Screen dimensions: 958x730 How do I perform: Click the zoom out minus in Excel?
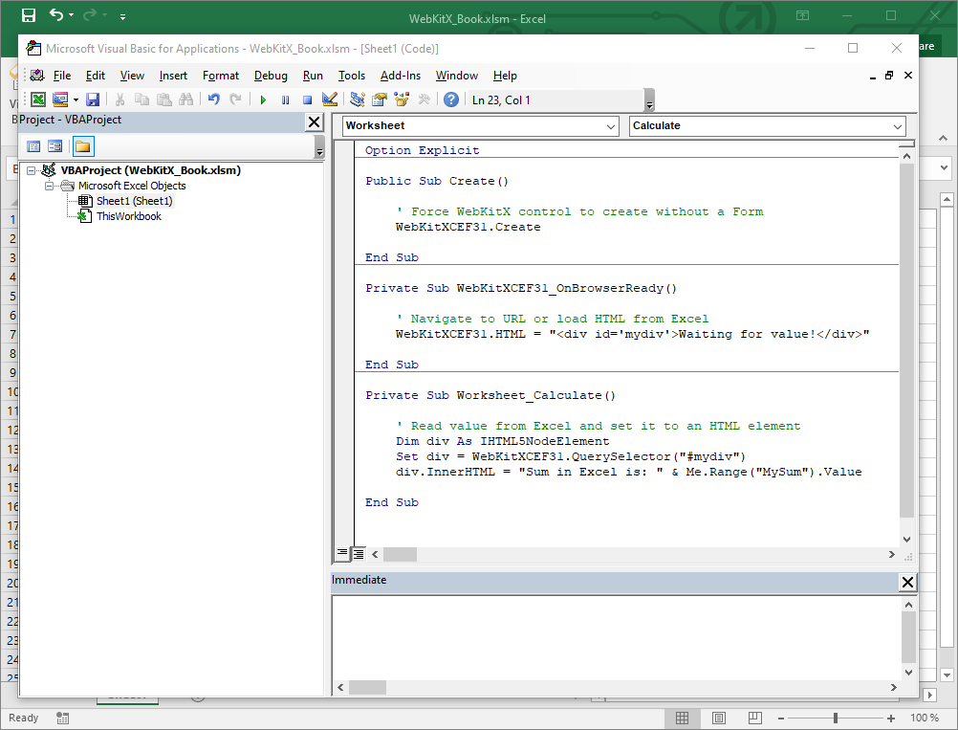(781, 719)
